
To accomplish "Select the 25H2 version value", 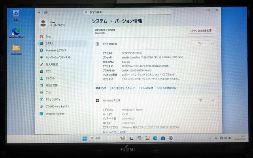I will (x=125, y=114).
